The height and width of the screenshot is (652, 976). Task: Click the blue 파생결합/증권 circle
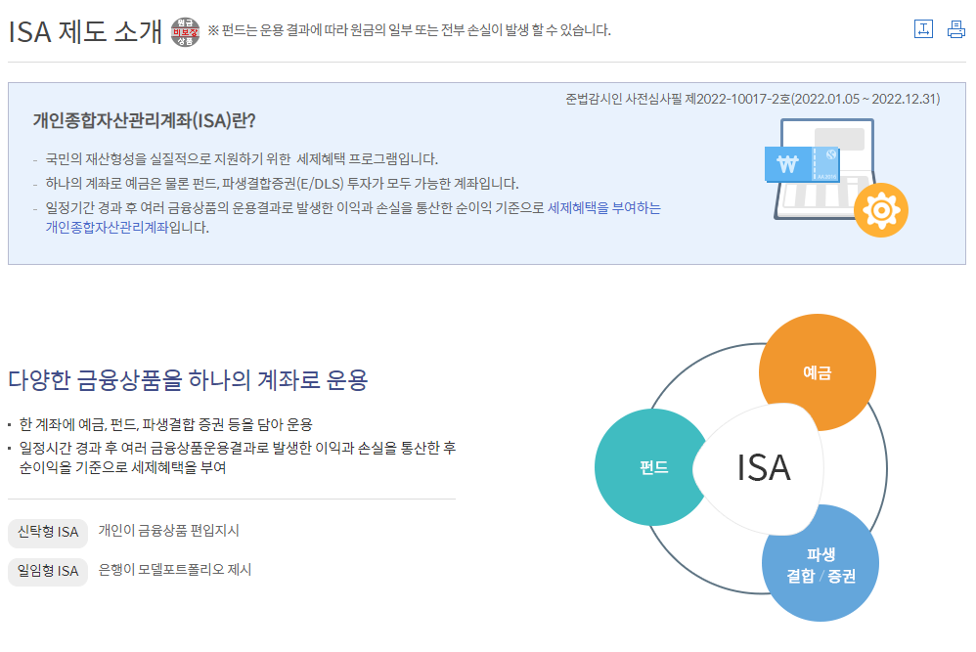(821, 563)
